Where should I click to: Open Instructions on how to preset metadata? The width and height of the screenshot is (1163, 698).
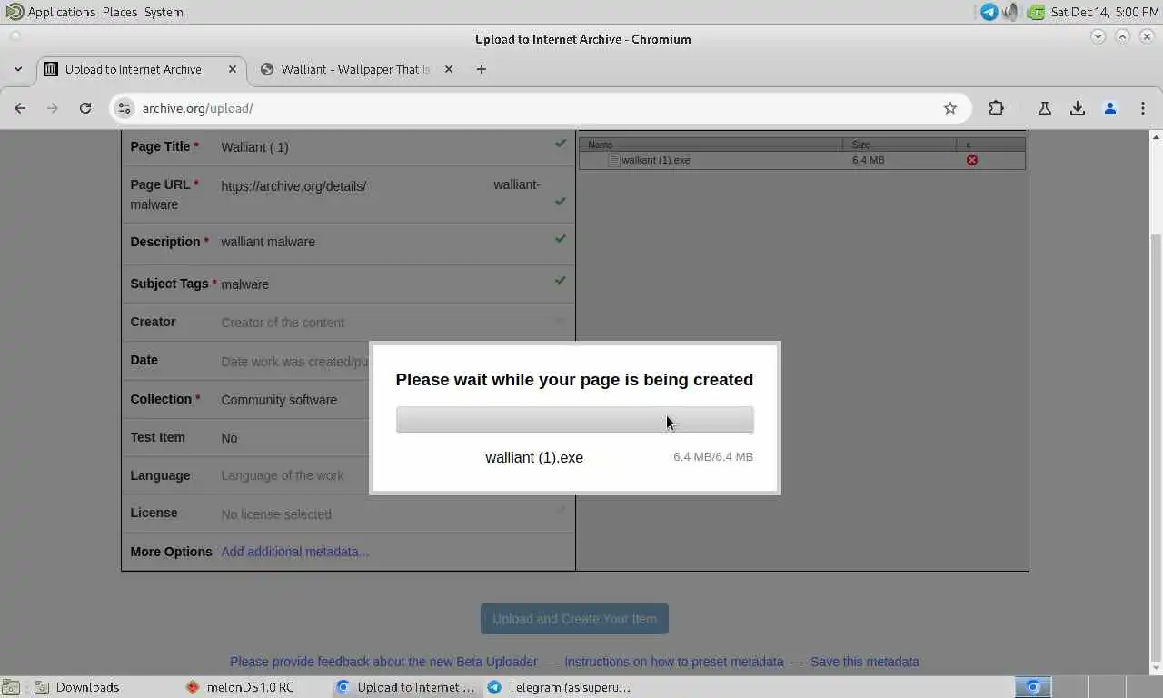point(674,662)
